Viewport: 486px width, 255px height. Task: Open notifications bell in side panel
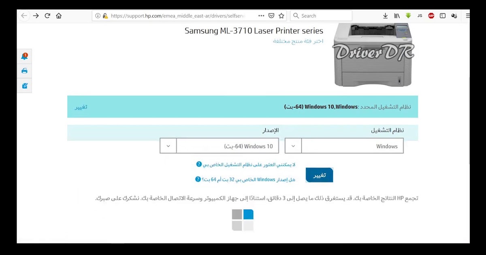point(24,56)
